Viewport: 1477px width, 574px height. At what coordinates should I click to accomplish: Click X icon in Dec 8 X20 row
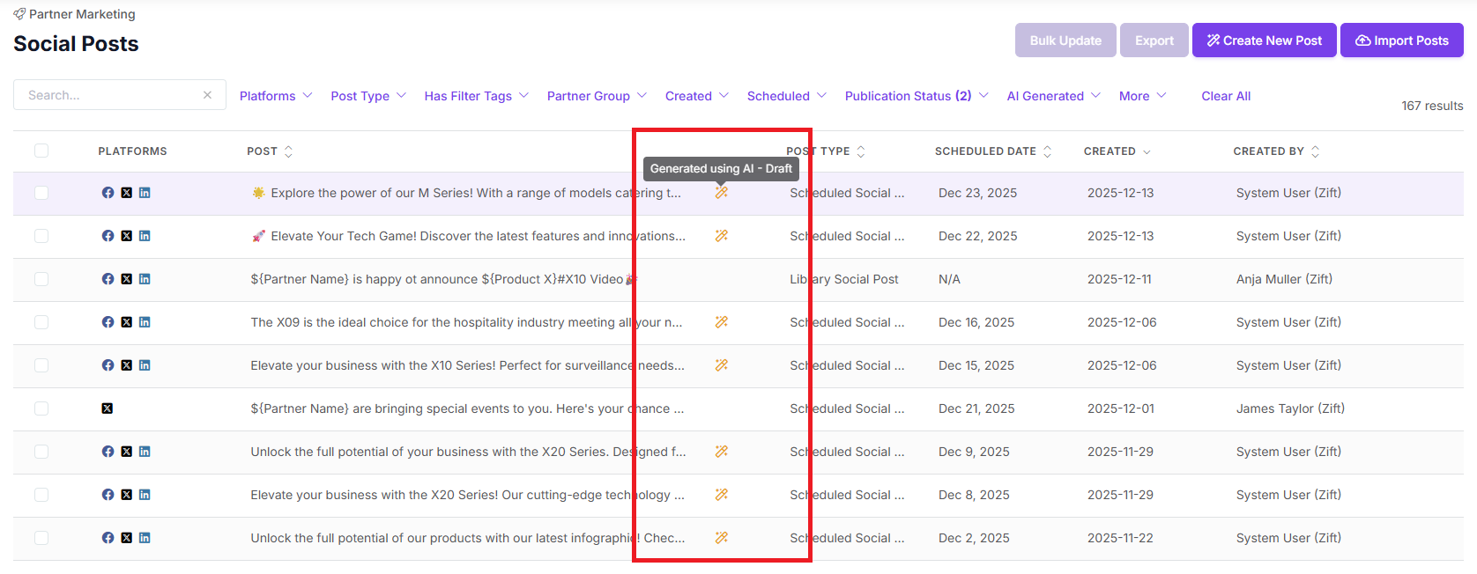[127, 495]
